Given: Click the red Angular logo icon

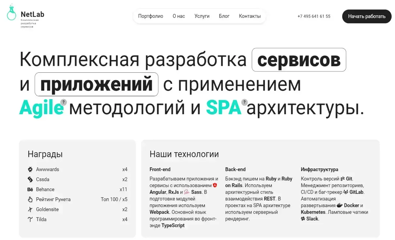Looking at the screenshot, I should click(x=215, y=185).
